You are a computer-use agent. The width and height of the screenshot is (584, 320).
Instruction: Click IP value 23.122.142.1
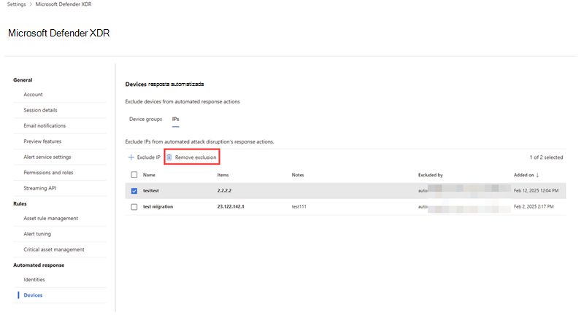[231, 206]
